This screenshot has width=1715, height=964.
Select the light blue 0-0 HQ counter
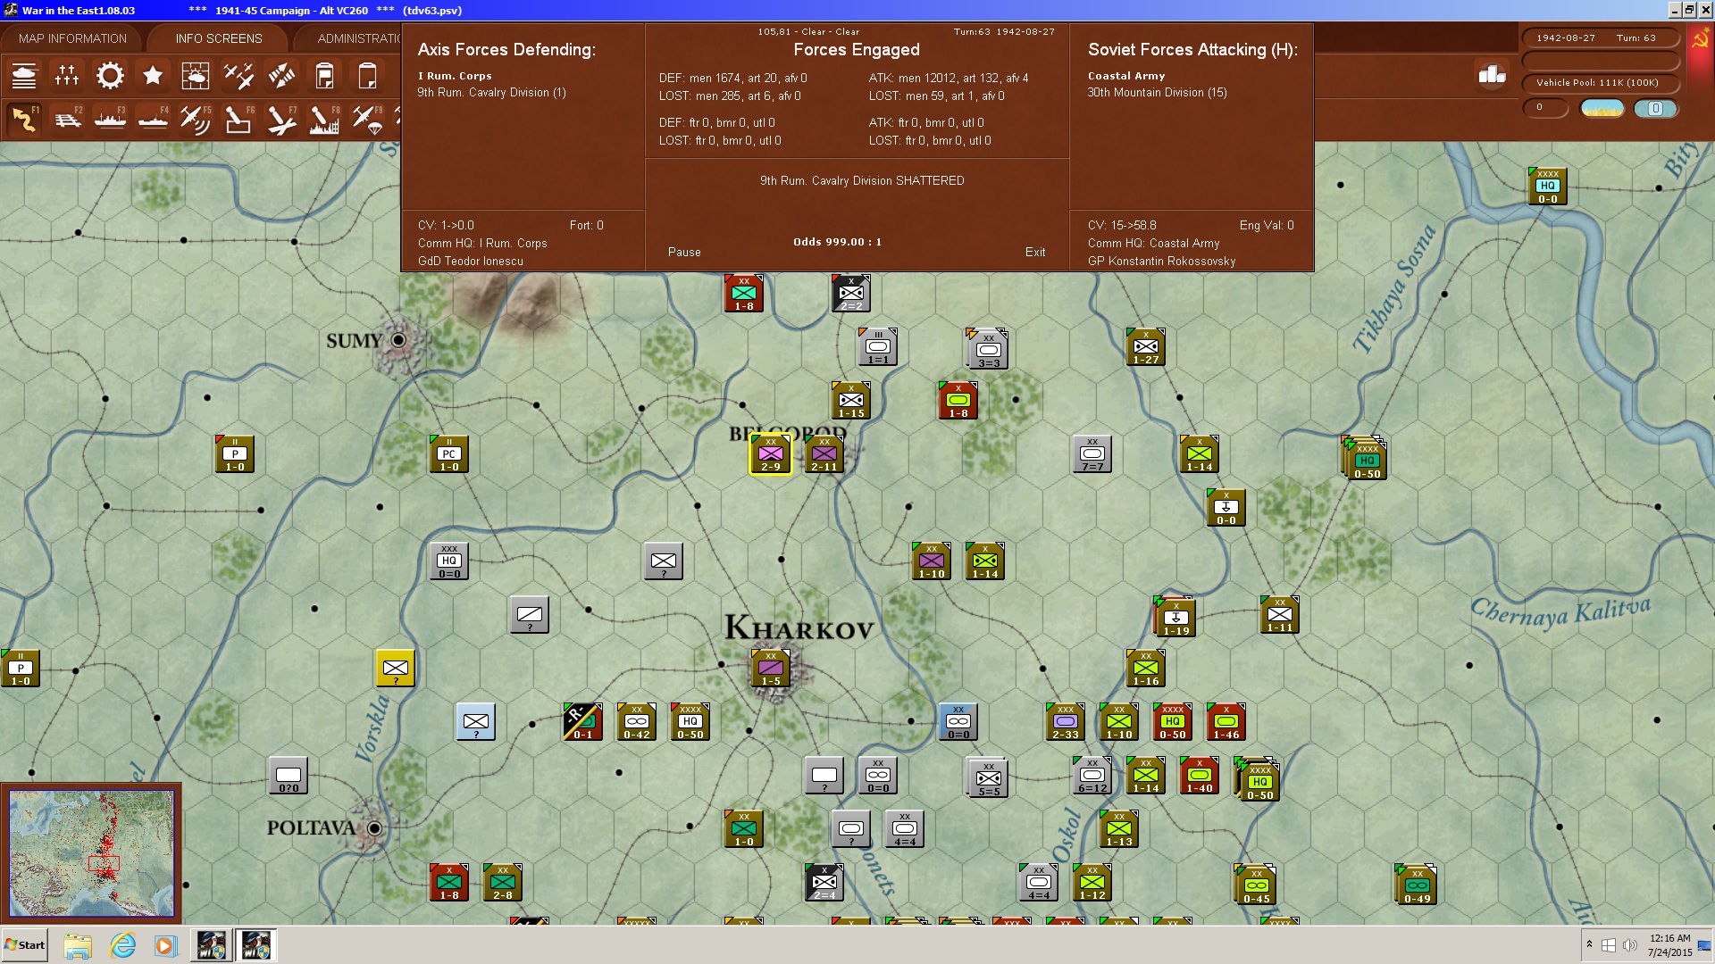tap(1548, 187)
